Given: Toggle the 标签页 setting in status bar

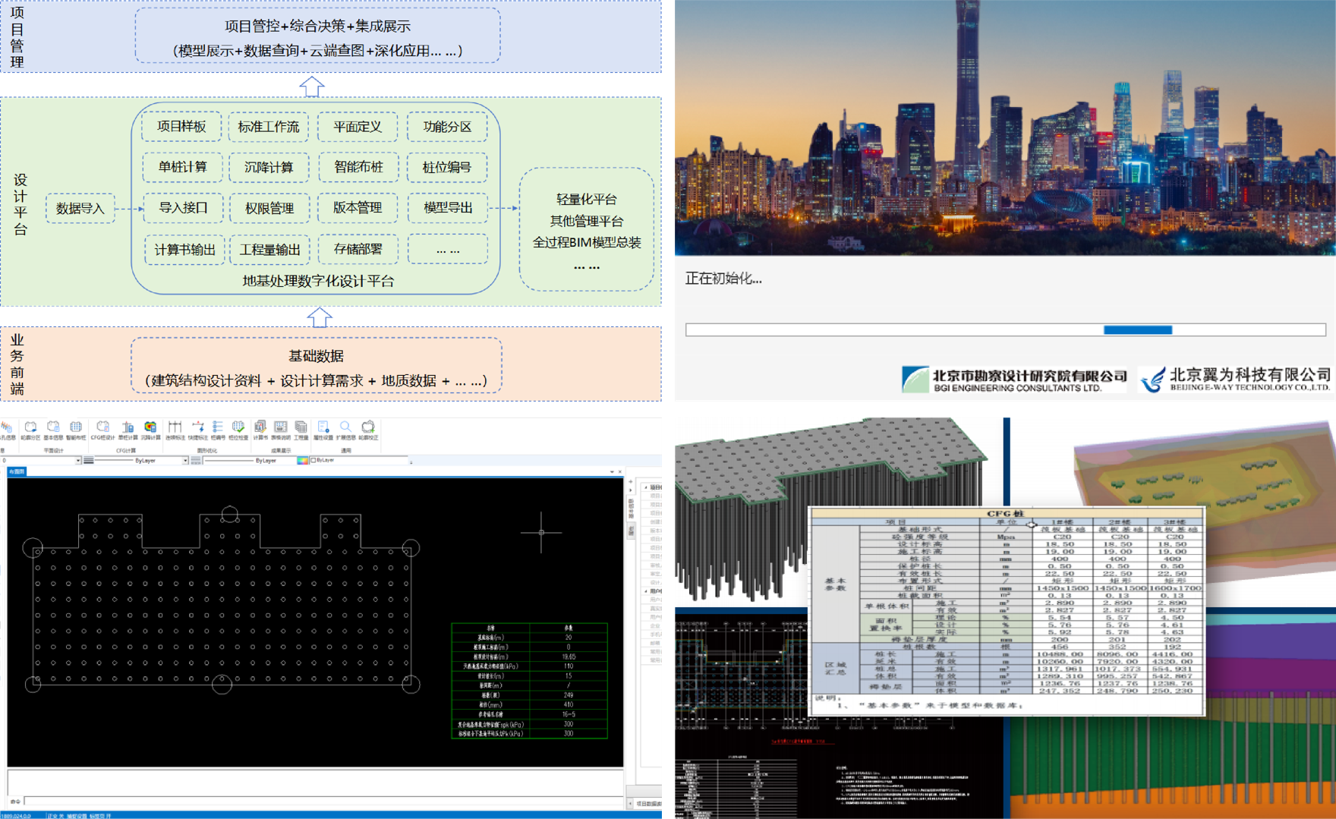Looking at the screenshot, I should [99, 816].
